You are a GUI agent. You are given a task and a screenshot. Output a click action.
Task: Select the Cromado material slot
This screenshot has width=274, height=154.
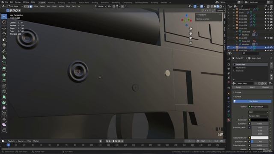[250, 71]
